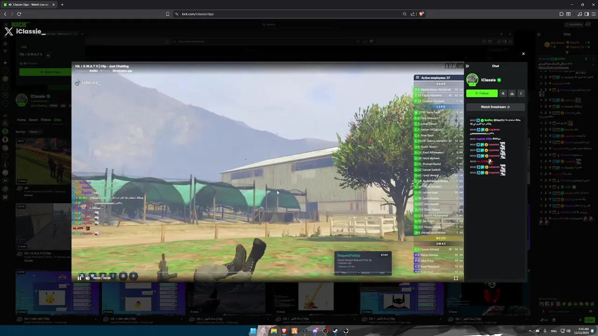The width and height of the screenshot is (598, 336).
Task: Select the Clips tab on the channel
Action: pyautogui.click(x=57, y=120)
